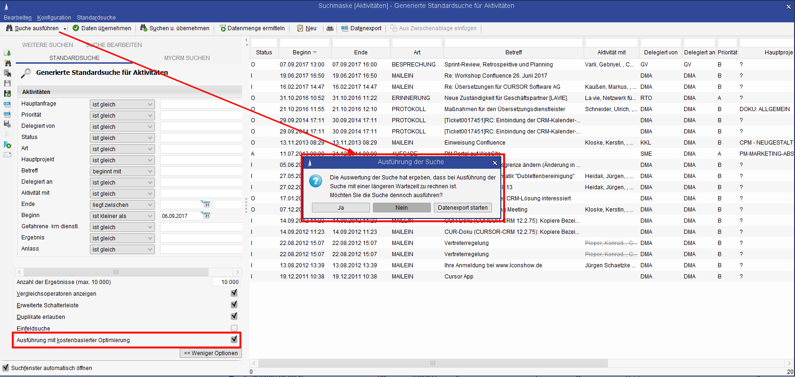795x377 pixels.
Task: Open the calendar picker for the Beginn date
Action: (x=207, y=216)
